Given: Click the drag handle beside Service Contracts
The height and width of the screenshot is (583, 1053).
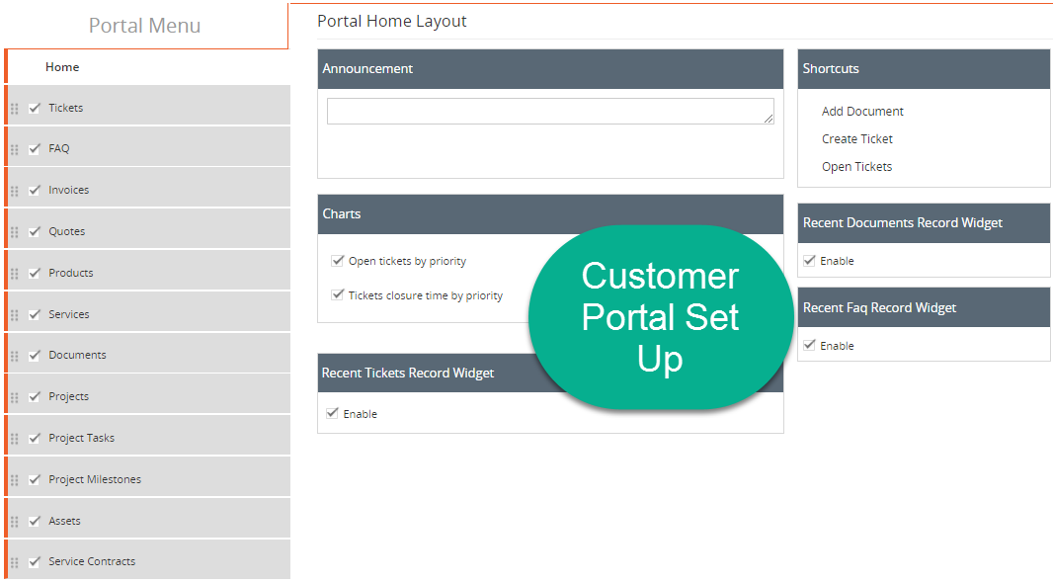Looking at the screenshot, I should pos(14,562).
